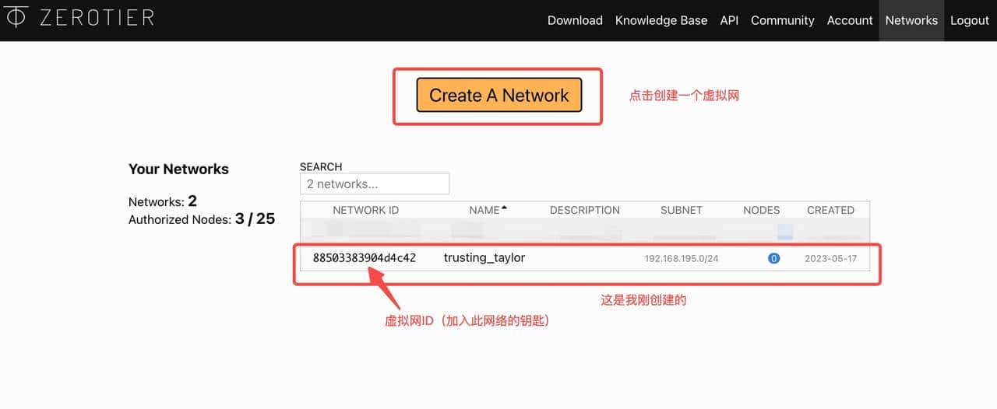Sort by the CREATED column header
Screen dimensions: 997x409
pyautogui.click(x=830, y=210)
